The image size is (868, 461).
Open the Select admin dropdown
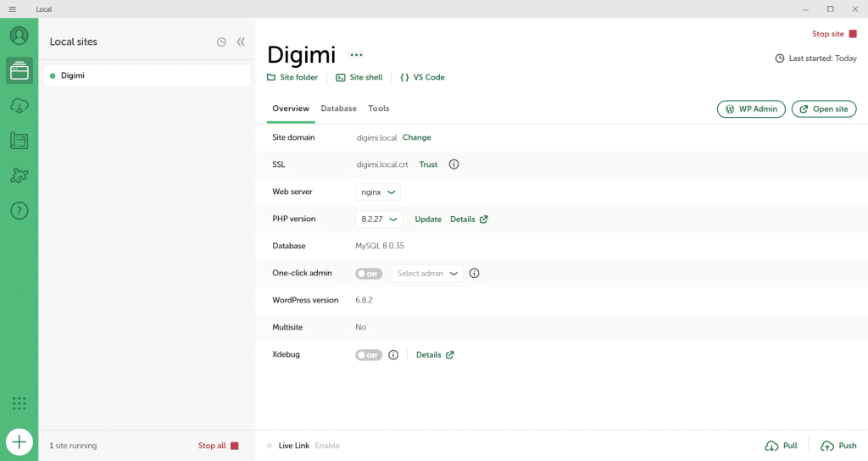(427, 274)
